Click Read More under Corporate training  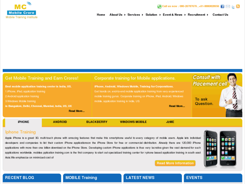177,106
